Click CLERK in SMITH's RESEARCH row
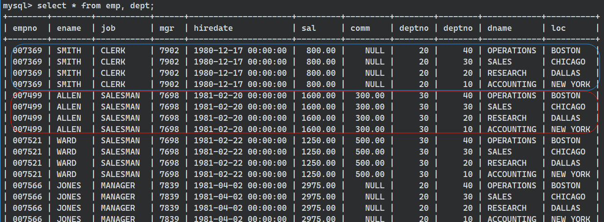Image resolution: width=604 pixels, height=222 pixels. [113, 73]
